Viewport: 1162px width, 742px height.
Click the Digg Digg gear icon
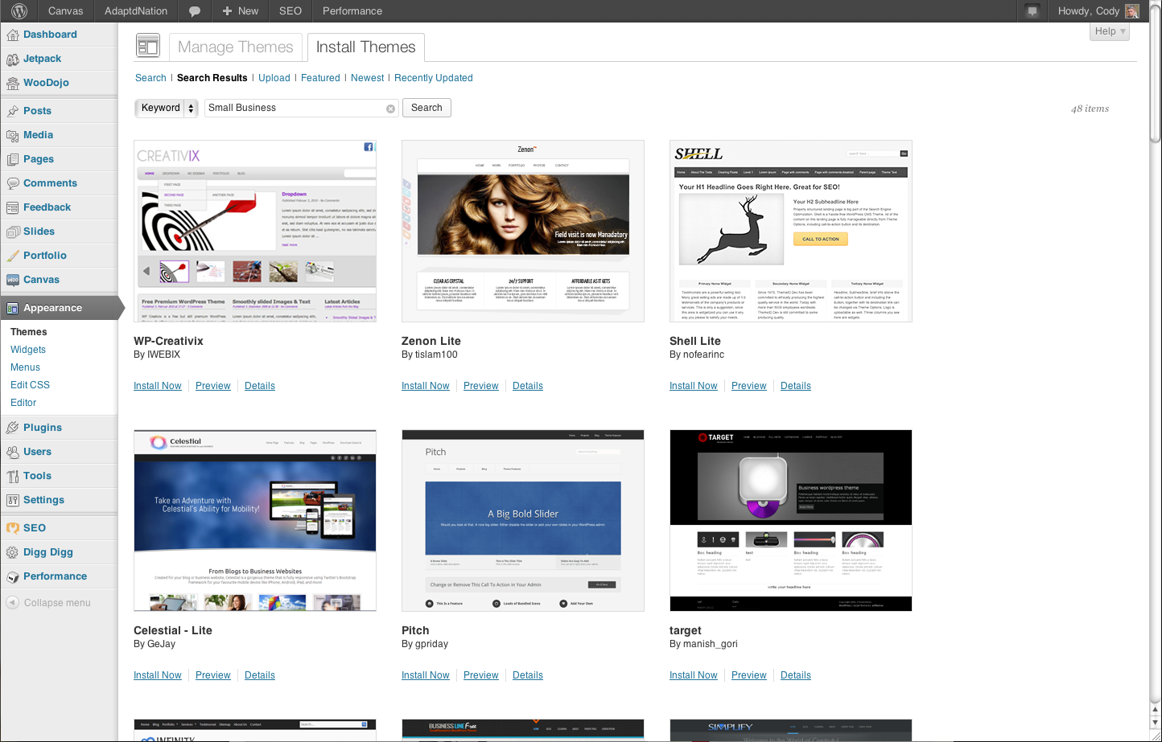pyautogui.click(x=14, y=551)
